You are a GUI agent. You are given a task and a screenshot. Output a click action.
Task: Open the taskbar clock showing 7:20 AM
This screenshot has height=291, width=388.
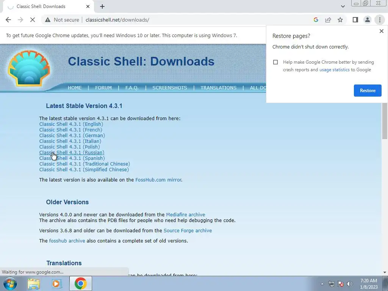369,284
